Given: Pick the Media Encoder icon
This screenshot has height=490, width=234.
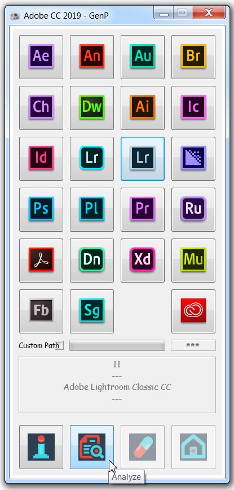Looking at the screenshot, I should [x=193, y=159].
